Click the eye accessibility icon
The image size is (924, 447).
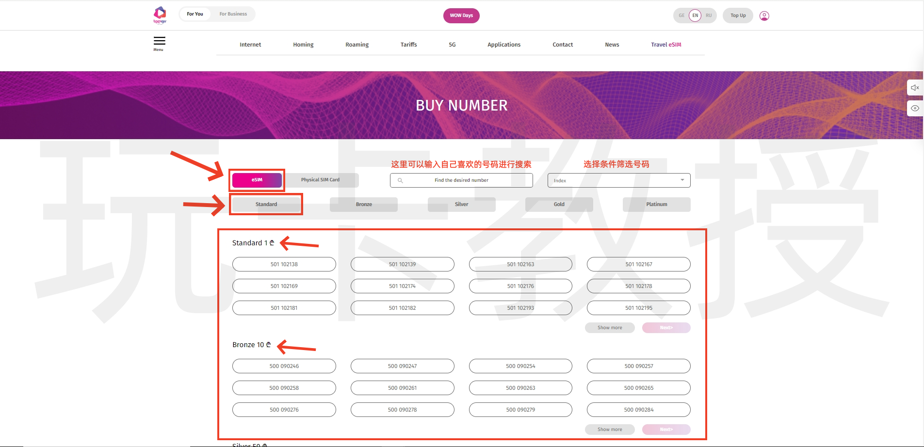(x=915, y=108)
